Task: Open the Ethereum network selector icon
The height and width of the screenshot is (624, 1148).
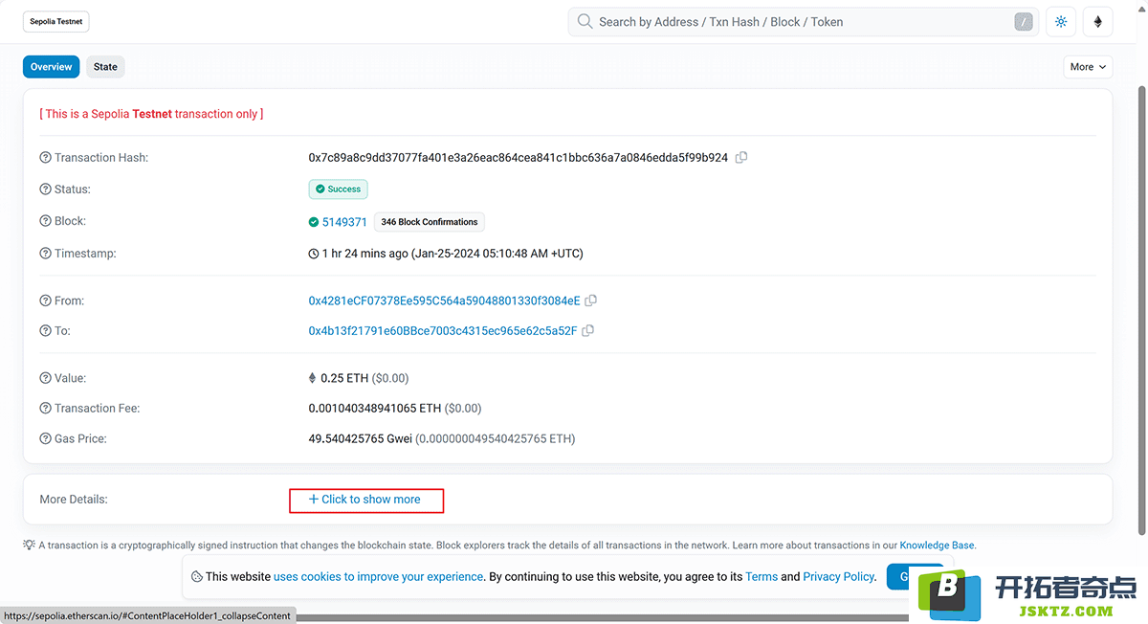Action: [1098, 22]
